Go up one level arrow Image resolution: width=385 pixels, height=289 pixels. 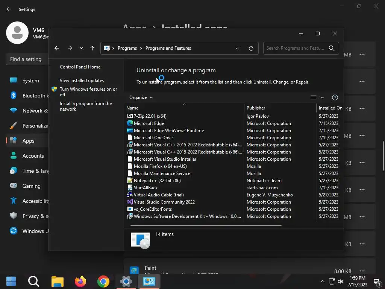[92, 48]
